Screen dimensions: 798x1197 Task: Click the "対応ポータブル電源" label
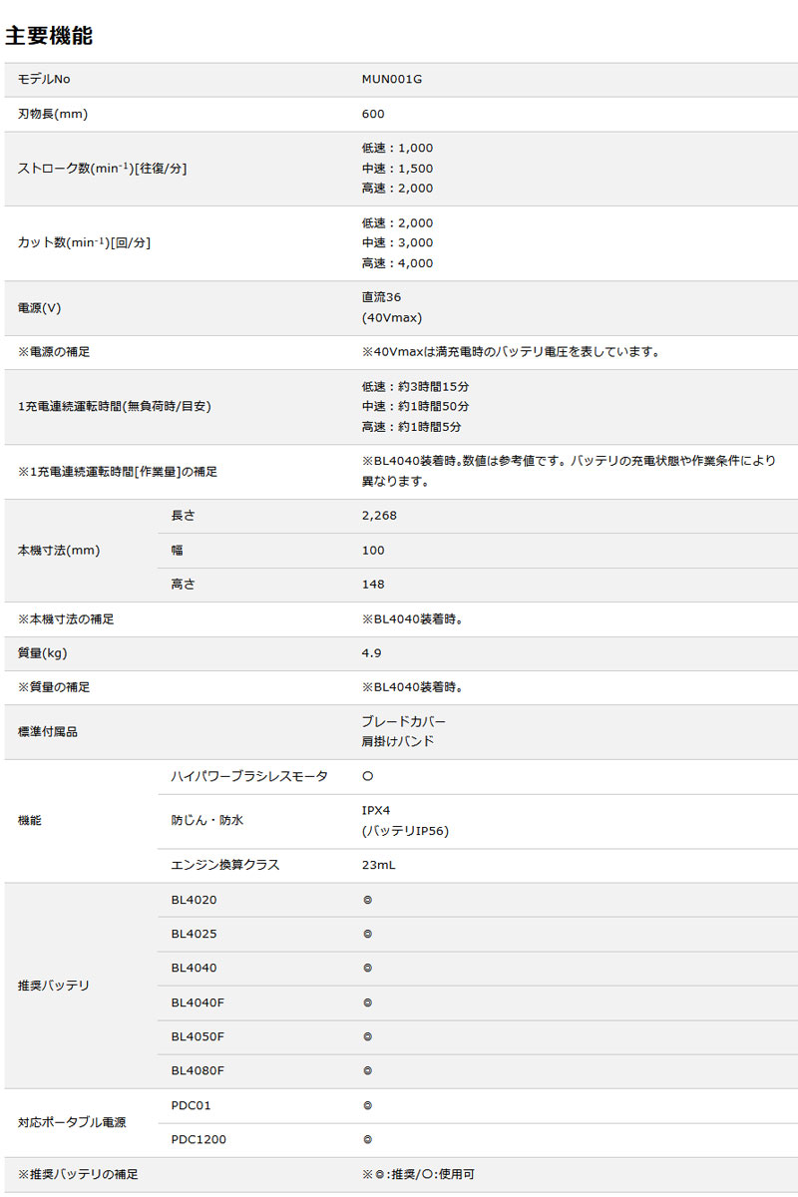(72, 1122)
